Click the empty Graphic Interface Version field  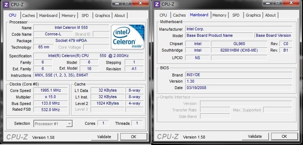pos(246,104)
